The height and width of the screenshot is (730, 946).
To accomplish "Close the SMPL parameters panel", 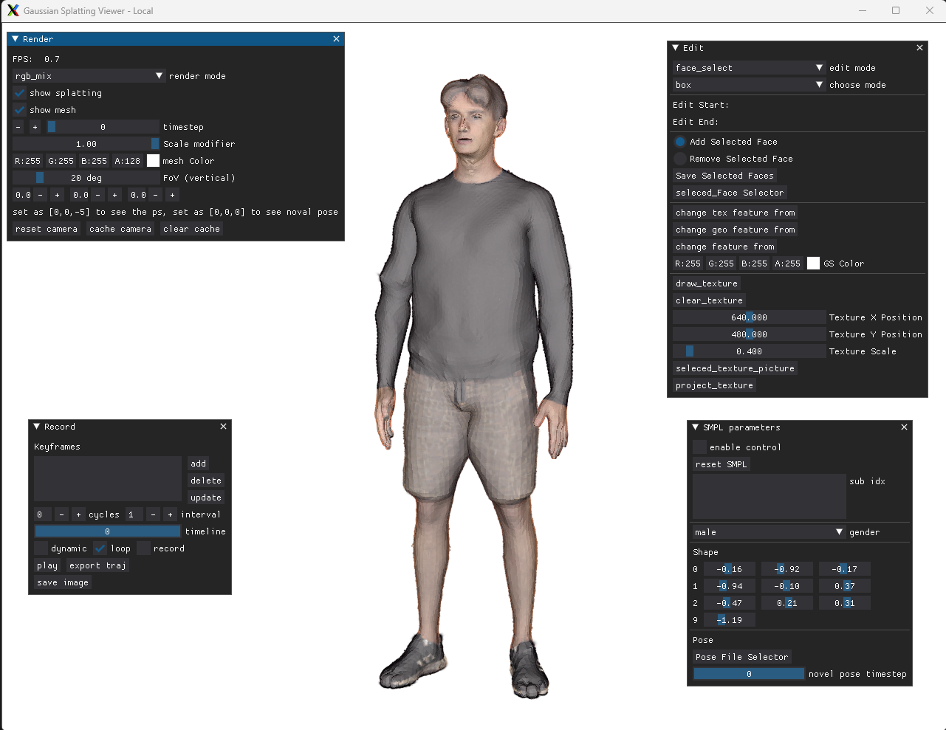I will (904, 427).
